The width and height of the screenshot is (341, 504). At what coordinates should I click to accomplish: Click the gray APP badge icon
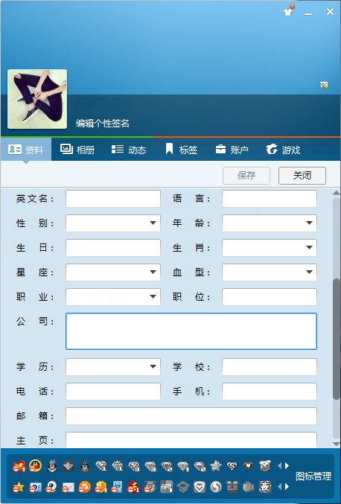[166, 487]
